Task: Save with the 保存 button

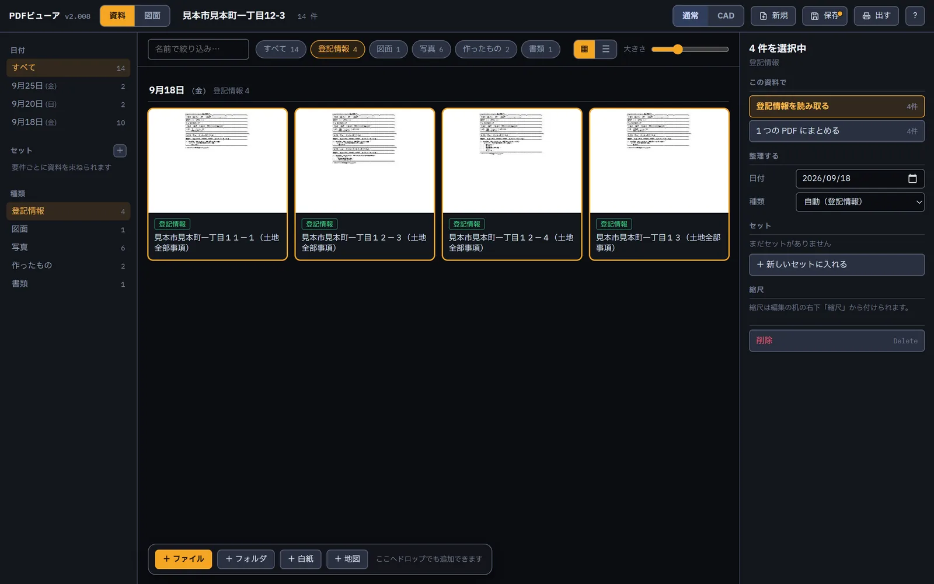Action: point(824,16)
